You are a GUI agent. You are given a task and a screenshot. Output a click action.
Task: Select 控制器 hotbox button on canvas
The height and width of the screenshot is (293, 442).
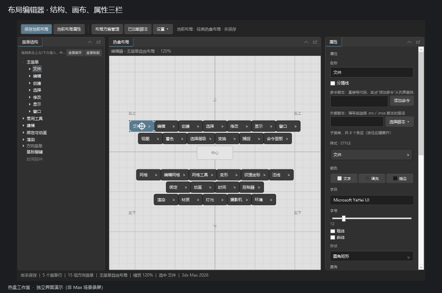pyautogui.click(x=252, y=187)
